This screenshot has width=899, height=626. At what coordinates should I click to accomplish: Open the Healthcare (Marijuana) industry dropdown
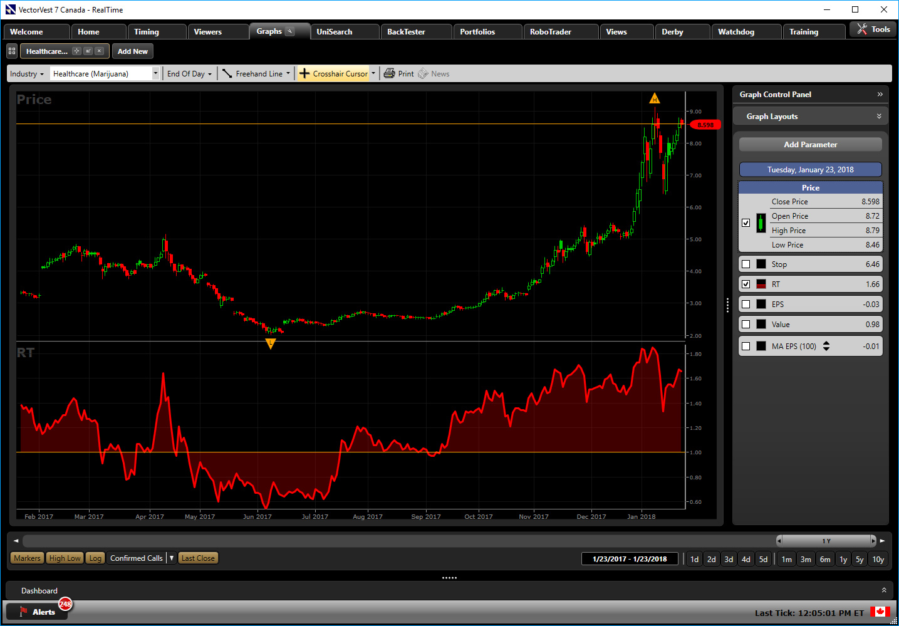(x=155, y=74)
